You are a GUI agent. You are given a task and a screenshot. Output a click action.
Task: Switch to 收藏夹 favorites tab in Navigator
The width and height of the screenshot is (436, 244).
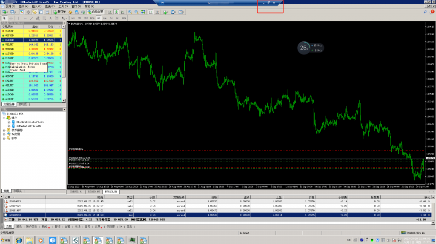tap(17, 191)
